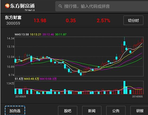
Task: Click the MA5:13.58 indicator label
Action: (22, 35)
